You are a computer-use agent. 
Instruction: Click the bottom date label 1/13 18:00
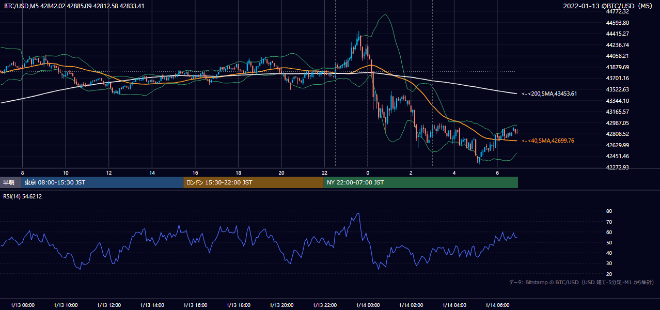tap(238, 305)
